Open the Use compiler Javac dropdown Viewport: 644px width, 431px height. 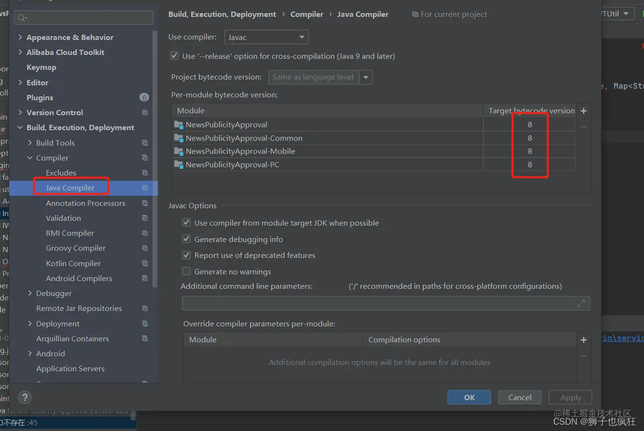pyautogui.click(x=266, y=37)
